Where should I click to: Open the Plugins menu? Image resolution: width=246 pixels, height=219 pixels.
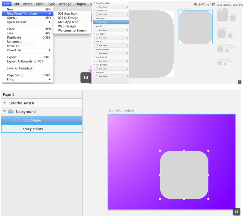coord(81,4)
